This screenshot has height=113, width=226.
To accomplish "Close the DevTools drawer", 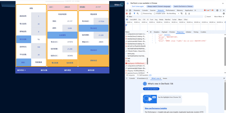I will coord(224,78).
